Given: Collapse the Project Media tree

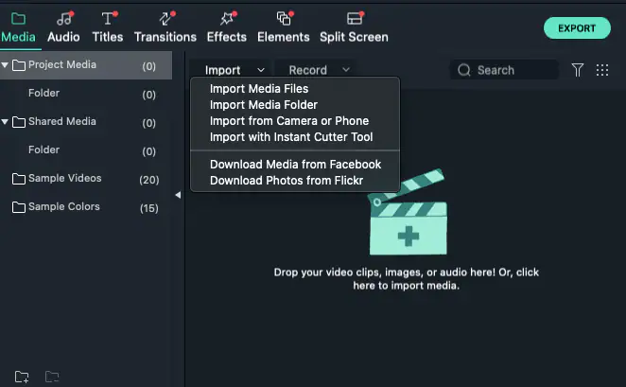Looking at the screenshot, I should click(x=6, y=65).
